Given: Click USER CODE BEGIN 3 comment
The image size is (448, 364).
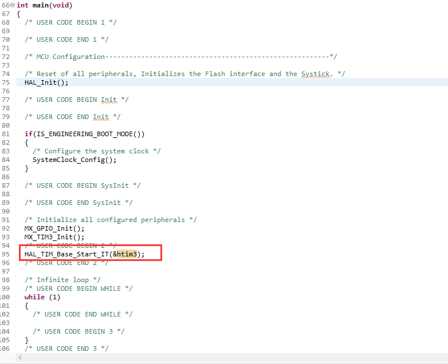Looking at the screenshot, I should click(78, 331).
